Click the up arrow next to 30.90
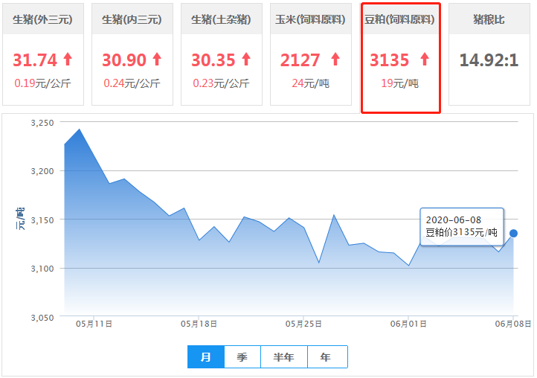The width and height of the screenshot is (537, 378). (156, 60)
